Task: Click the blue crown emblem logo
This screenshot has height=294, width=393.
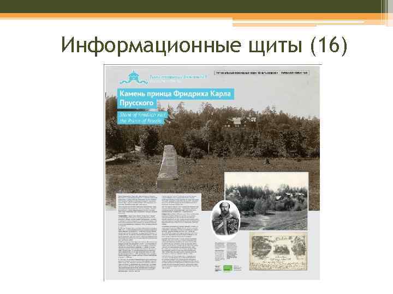Action: (134, 77)
